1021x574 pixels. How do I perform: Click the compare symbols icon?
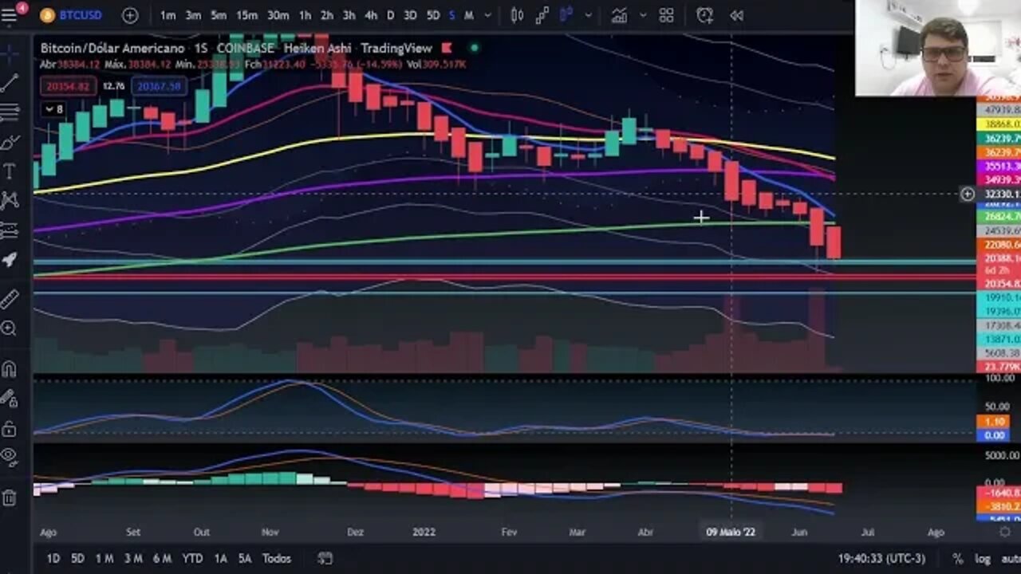[x=542, y=15]
